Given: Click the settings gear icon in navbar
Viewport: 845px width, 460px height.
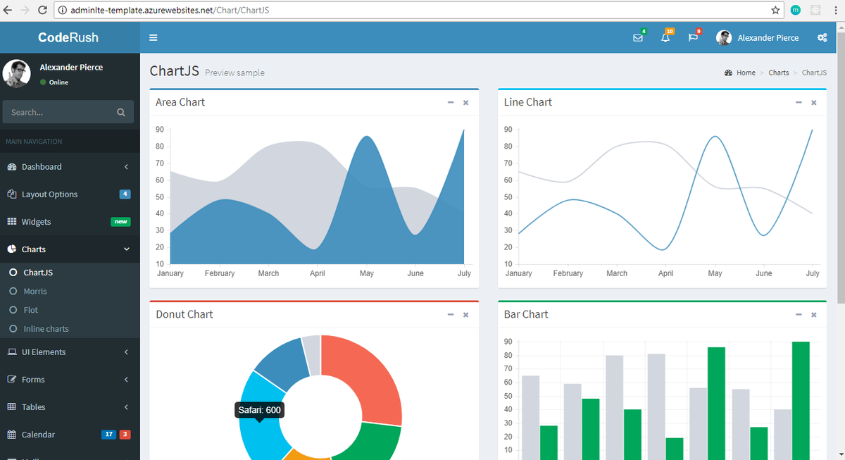Looking at the screenshot, I should pyautogui.click(x=822, y=37).
